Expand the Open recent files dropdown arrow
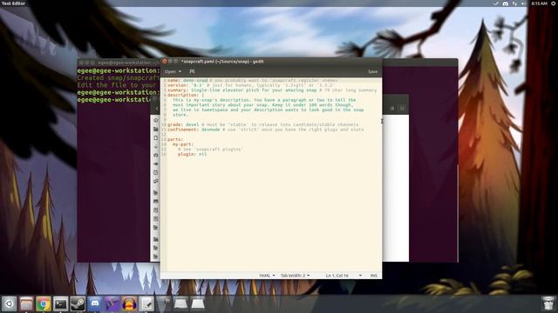The image size is (558, 313). coord(180,71)
